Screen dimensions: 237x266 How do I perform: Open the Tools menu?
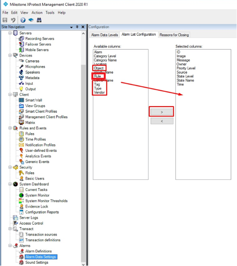tap(50, 13)
